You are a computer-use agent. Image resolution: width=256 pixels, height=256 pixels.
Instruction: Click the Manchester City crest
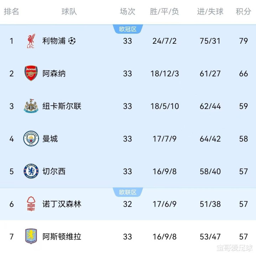[31, 139]
